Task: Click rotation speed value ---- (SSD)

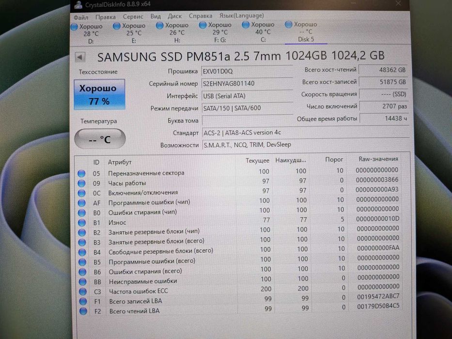Action: point(384,94)
